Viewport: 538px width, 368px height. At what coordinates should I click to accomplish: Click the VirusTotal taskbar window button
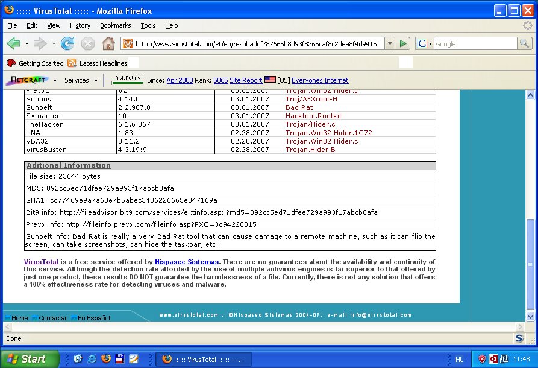[x=204, y=360]
